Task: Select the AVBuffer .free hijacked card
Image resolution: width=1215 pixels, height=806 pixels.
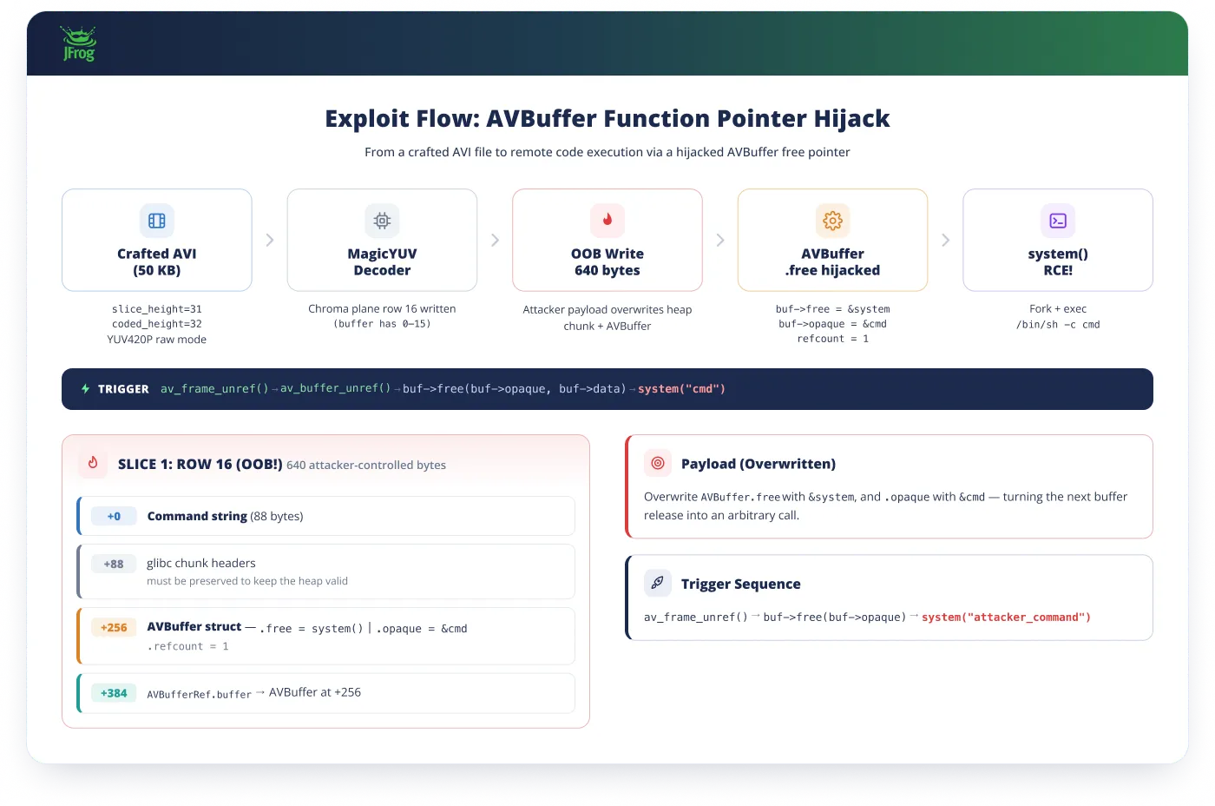Action: [x=832, y=240]
